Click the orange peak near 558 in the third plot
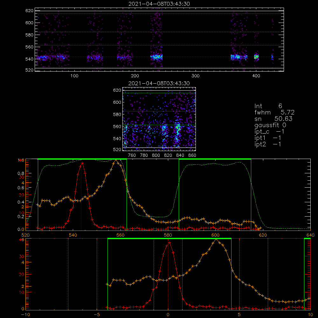 [116, 160]
